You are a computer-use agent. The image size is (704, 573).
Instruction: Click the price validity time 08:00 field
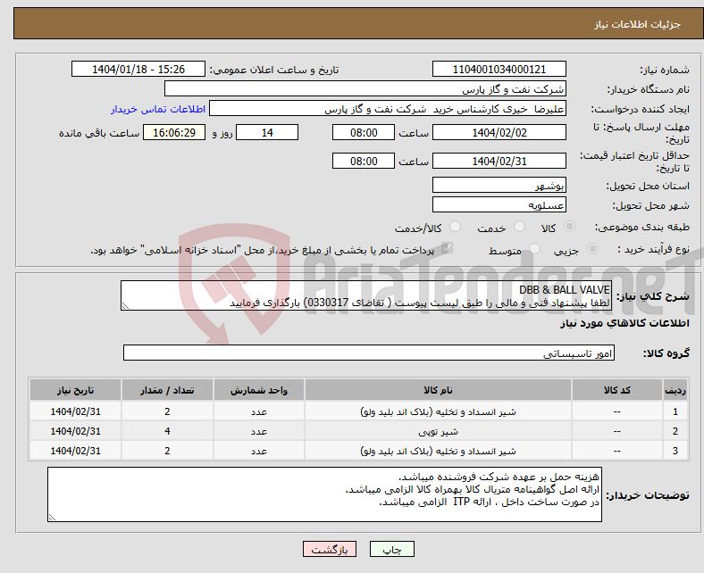364,161
